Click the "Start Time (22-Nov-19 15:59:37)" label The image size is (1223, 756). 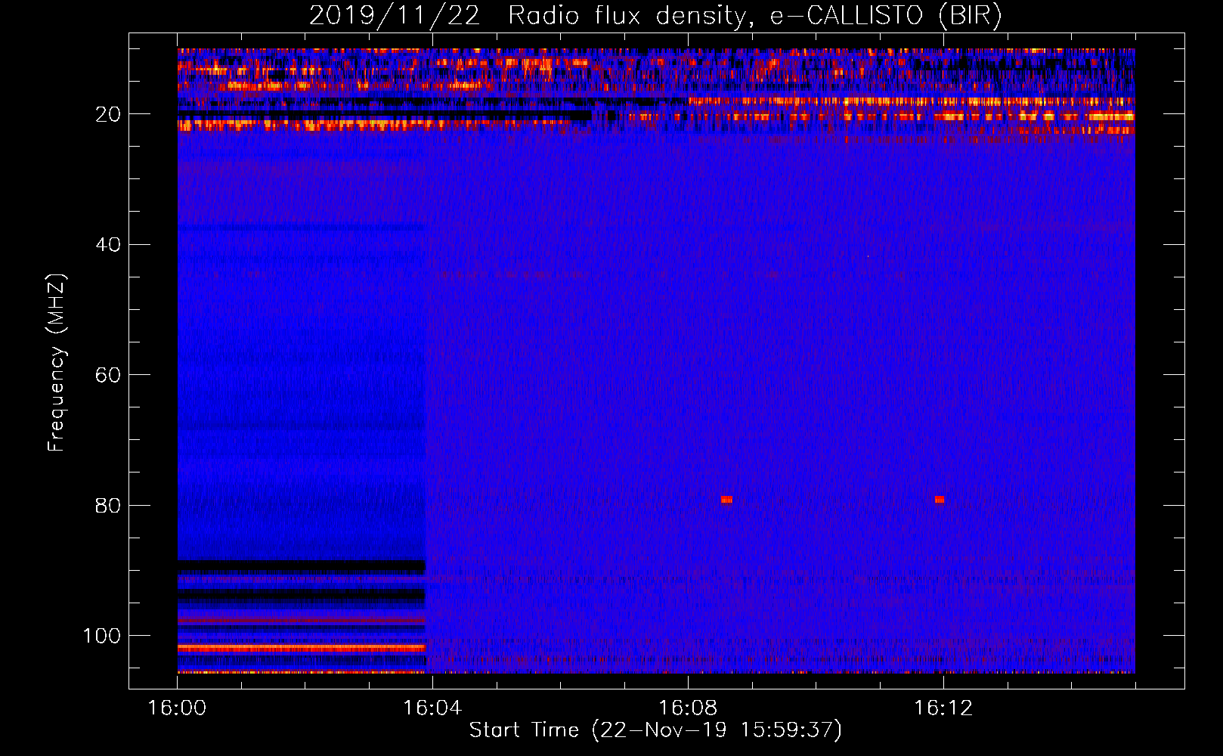click(x=655, y=730)
